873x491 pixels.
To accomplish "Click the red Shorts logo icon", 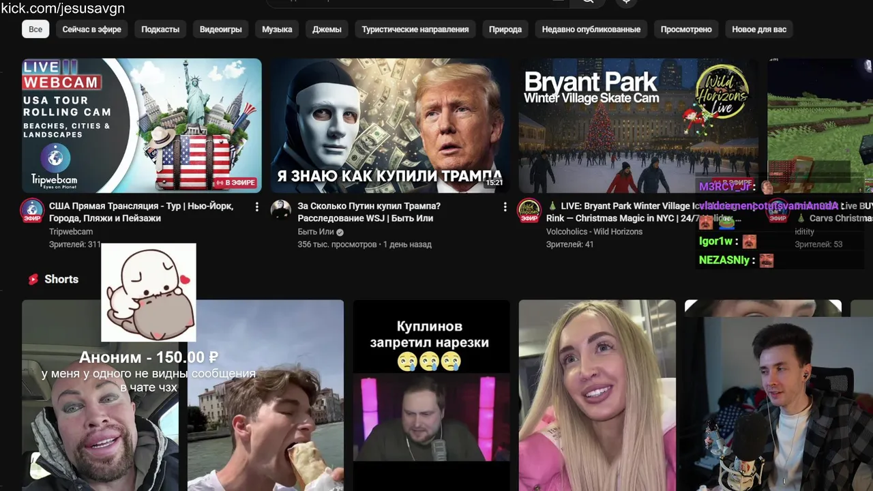I will [x=33, y=279].
